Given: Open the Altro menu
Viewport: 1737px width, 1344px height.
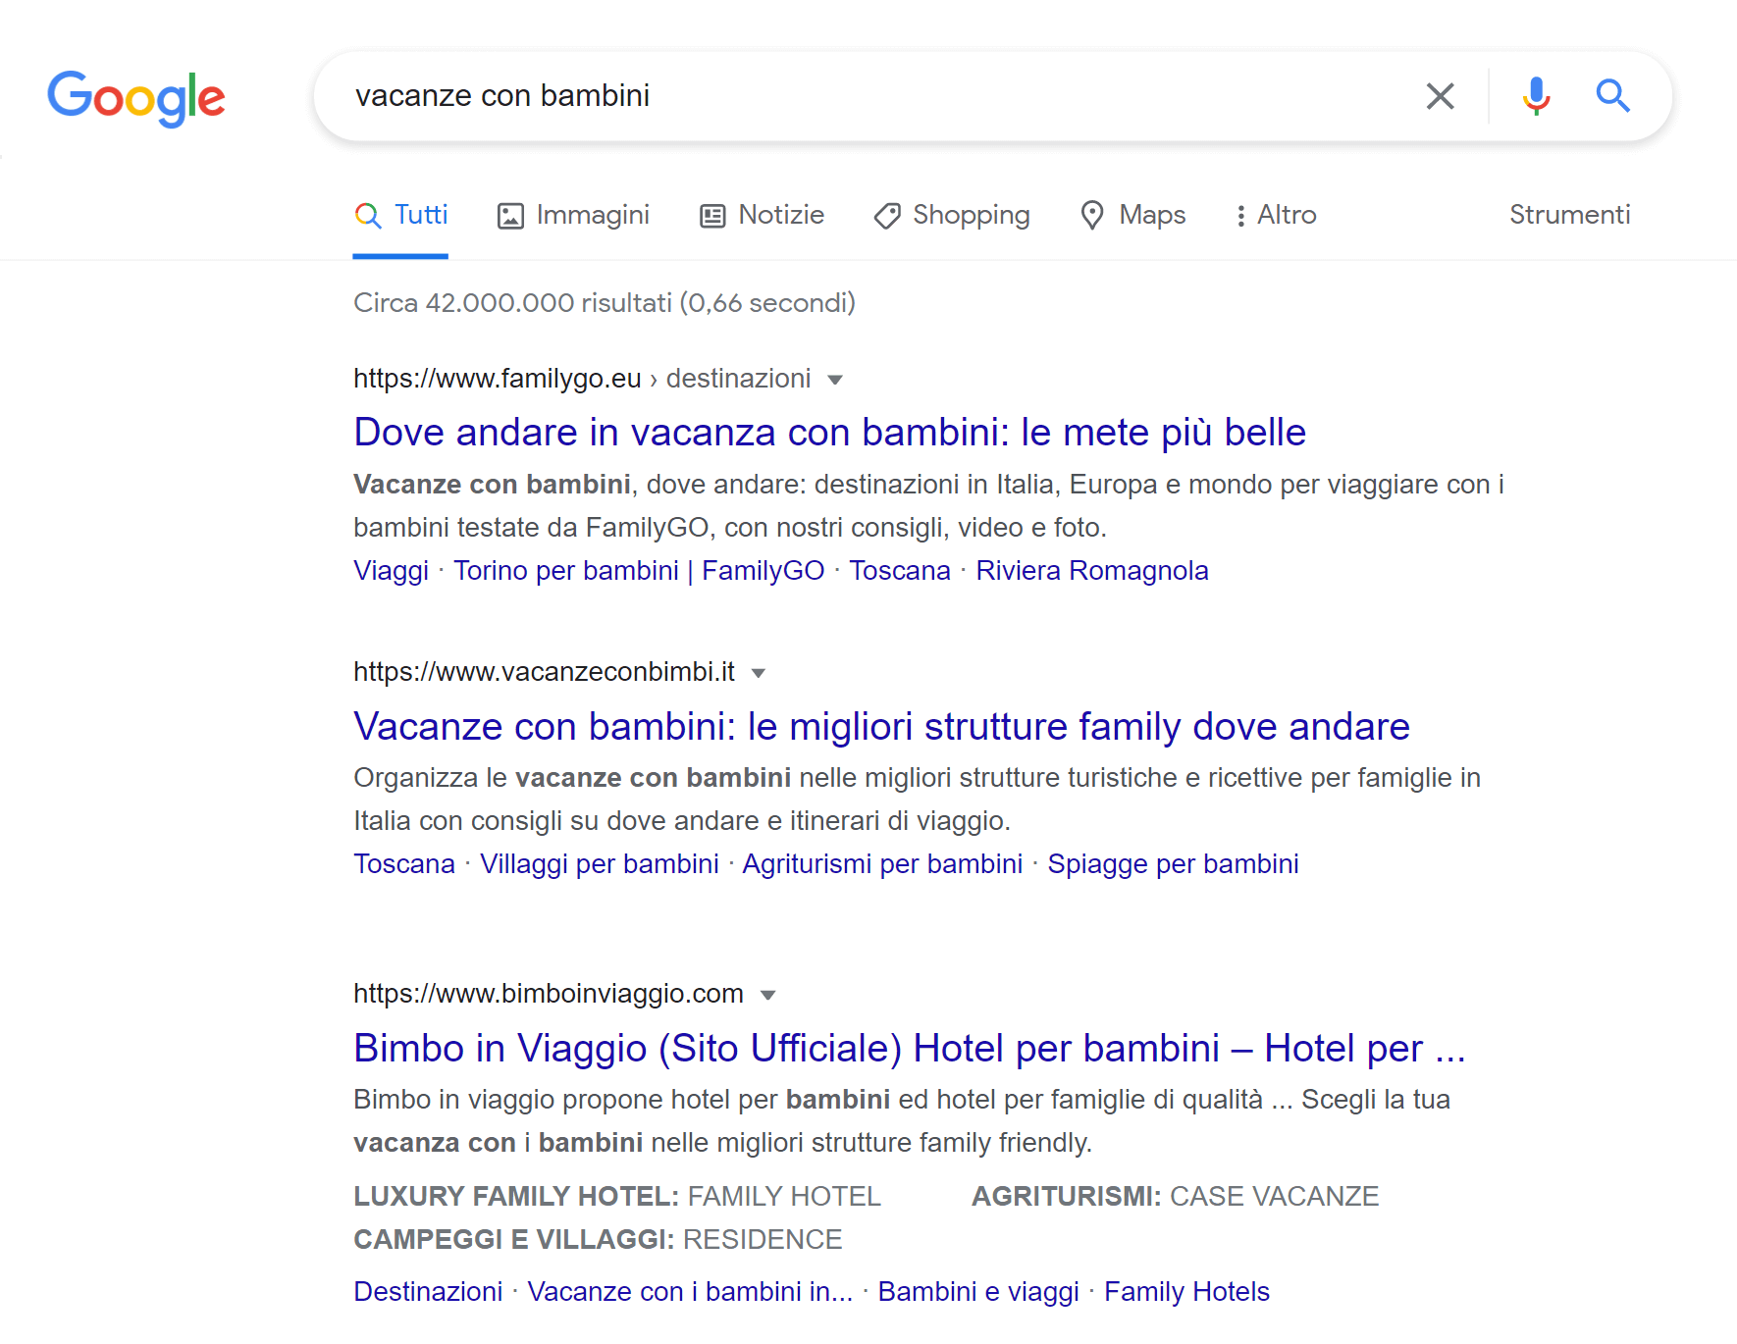Looking at the screenshot, I should tap(1276, 215).
